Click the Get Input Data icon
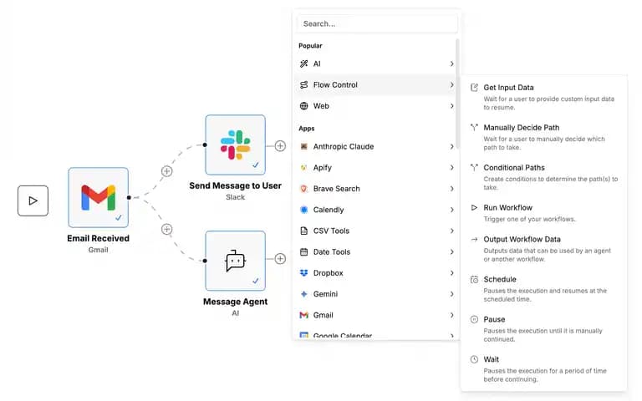642x401 pixels. tap(474, 87)
